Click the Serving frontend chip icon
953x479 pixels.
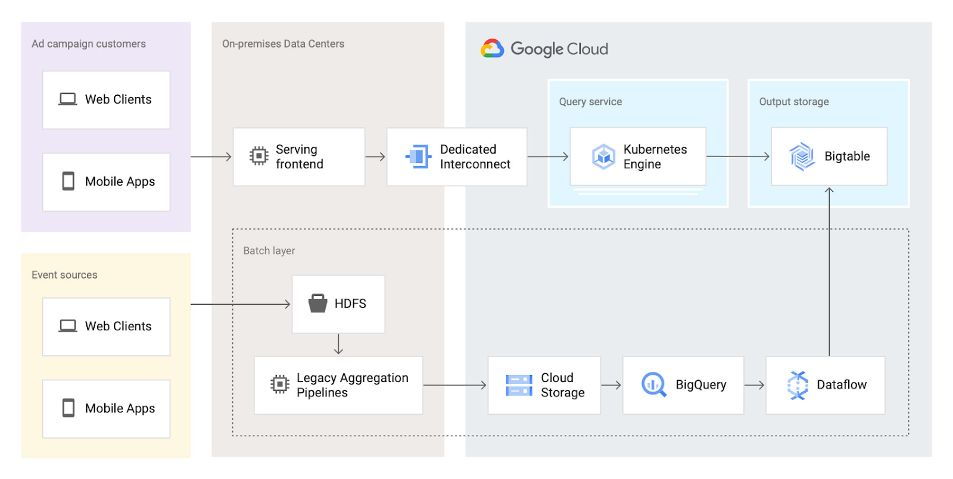pyautogui.click(x=259, y=156)
